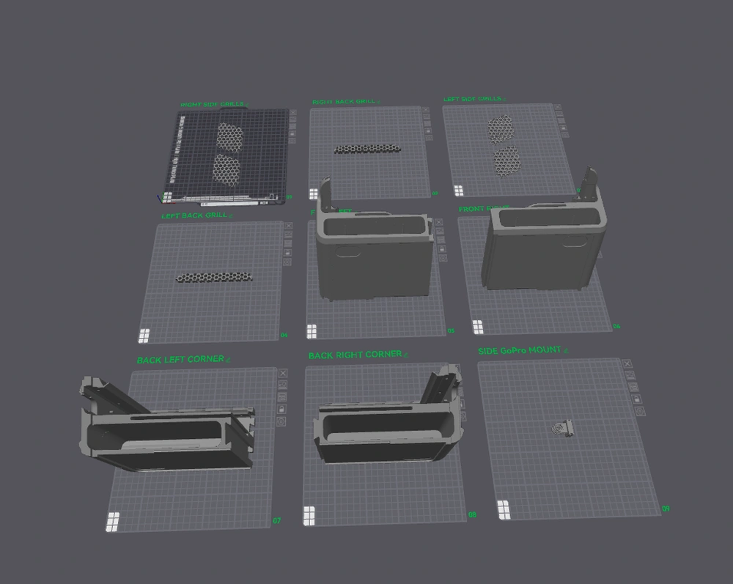Click the orient icon on the LEFT SIDE GRILLS plate
733x584 pixels.
pos(561,121)
